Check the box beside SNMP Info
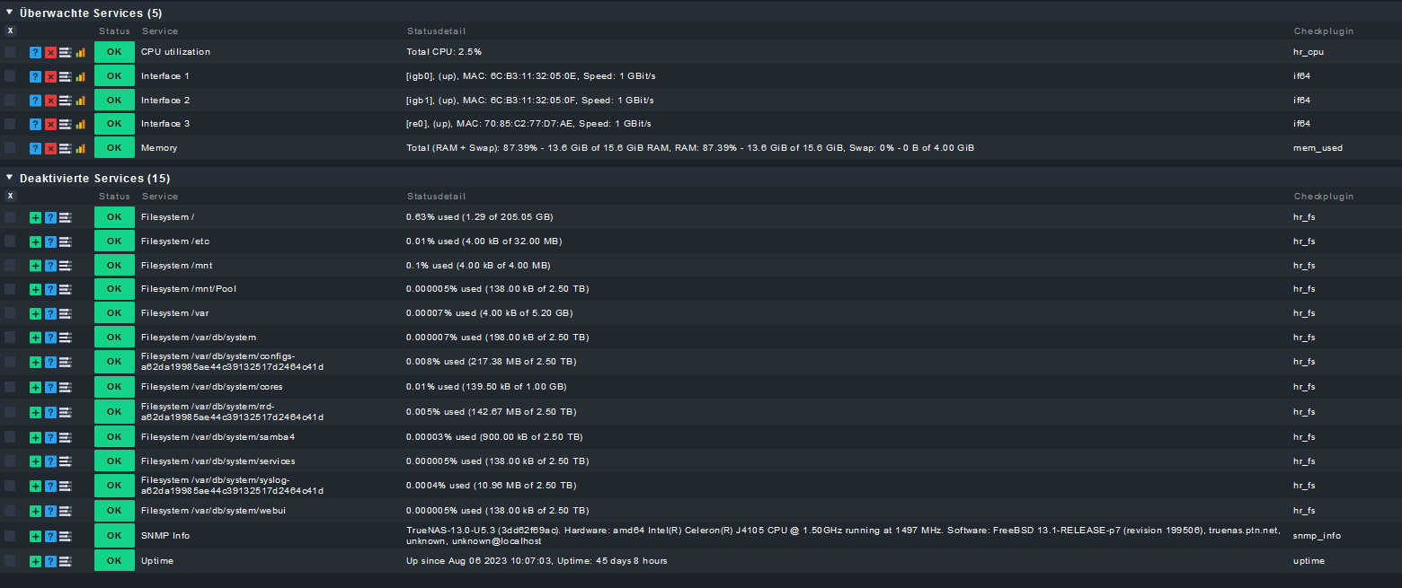 (10, 536)
